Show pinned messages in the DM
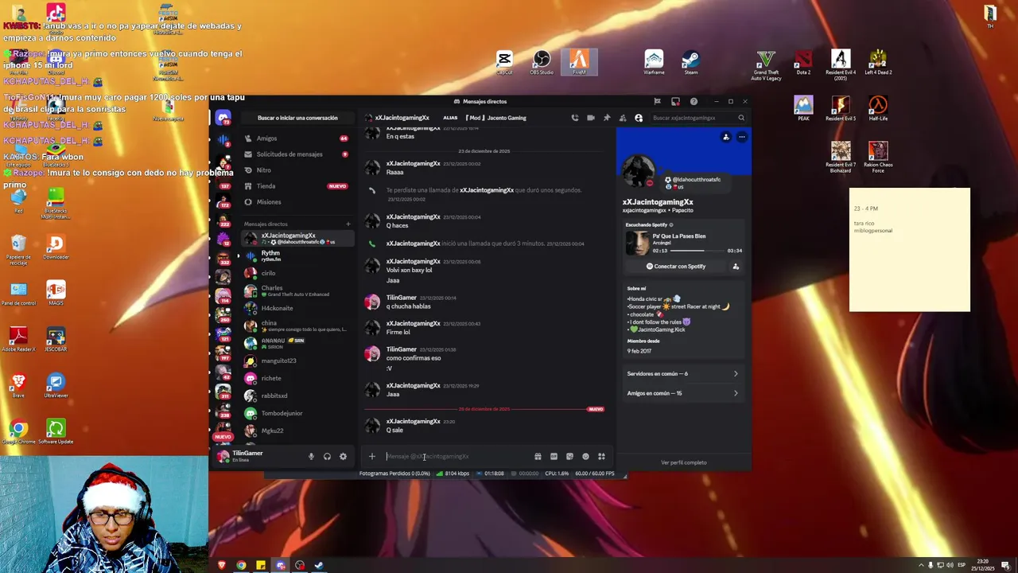Viewport: 1018px width, 573px height. (x=607, y=118)
